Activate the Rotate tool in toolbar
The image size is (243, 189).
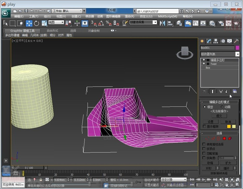pyautogui.click(x=36, y=23)
